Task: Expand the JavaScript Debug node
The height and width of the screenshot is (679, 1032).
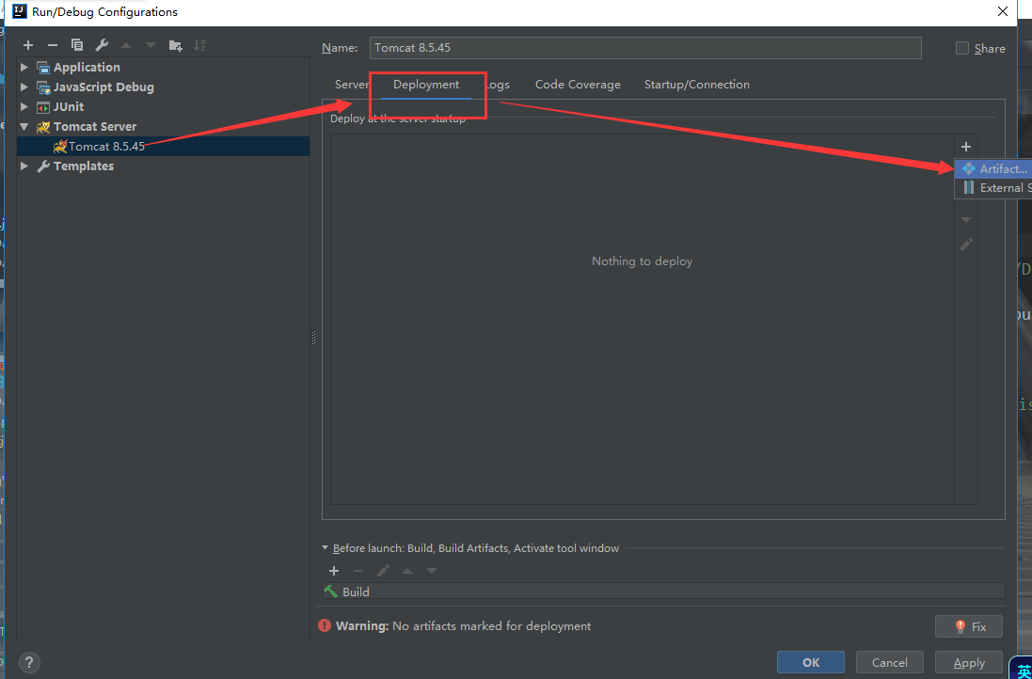Action: click(24, 87)
